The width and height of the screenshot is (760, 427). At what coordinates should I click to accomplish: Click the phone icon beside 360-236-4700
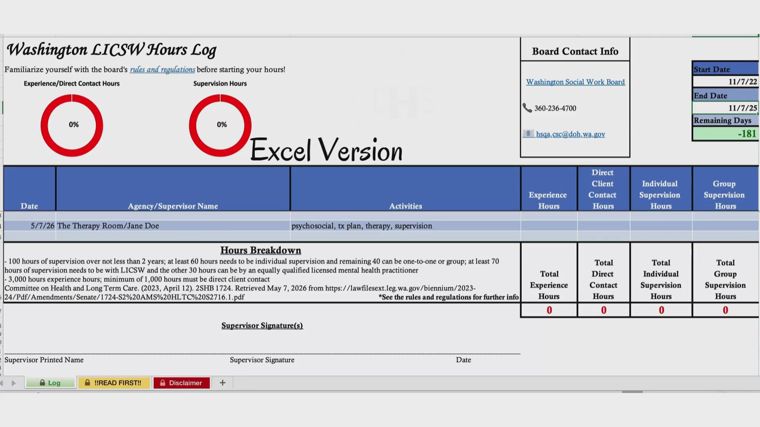[527, 108]
